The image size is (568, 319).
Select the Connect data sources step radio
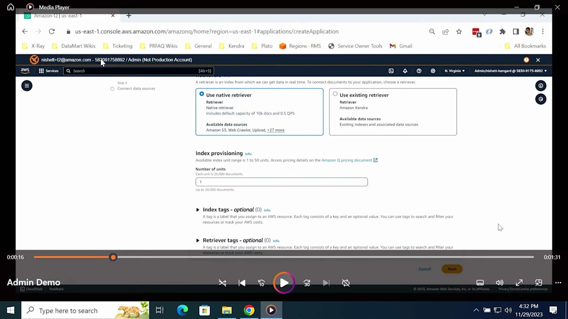(x=112, y=89)
